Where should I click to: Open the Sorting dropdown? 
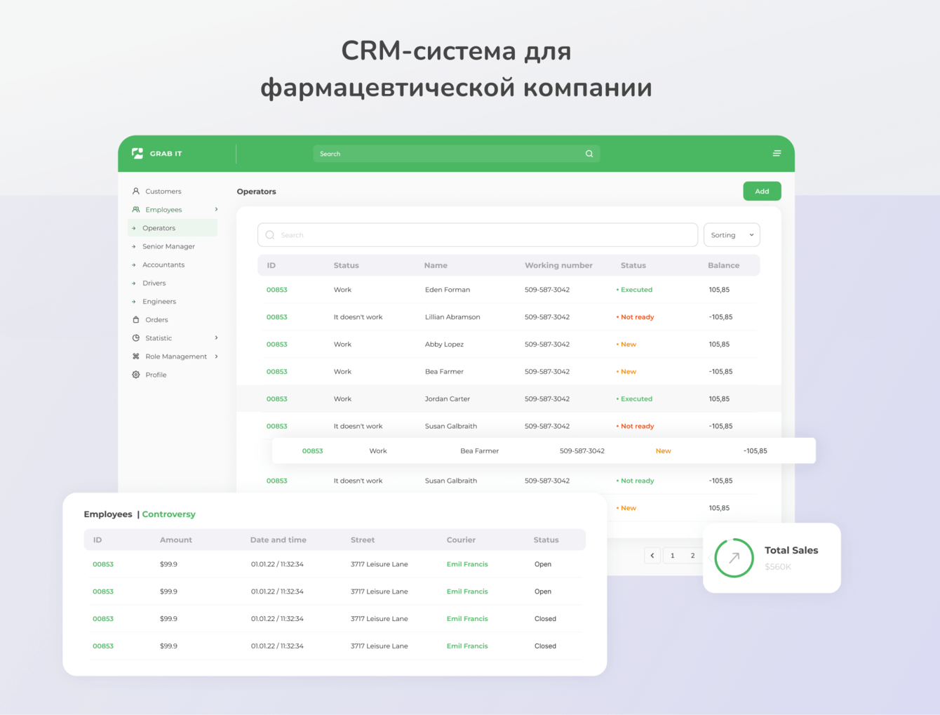point(731,234)
